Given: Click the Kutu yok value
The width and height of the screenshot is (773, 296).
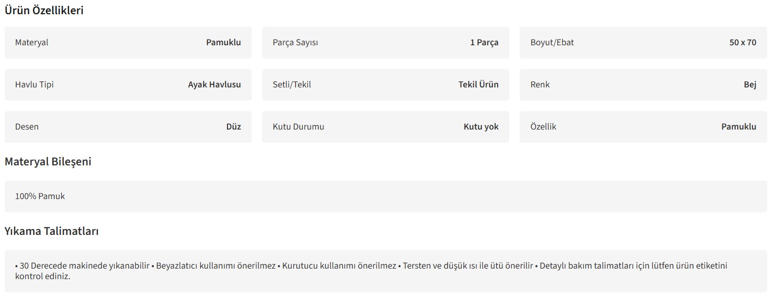Looking at the screenshot, I should 481,127.
